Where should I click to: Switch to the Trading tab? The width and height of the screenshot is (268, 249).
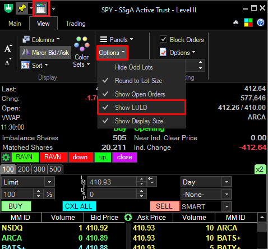76,24
